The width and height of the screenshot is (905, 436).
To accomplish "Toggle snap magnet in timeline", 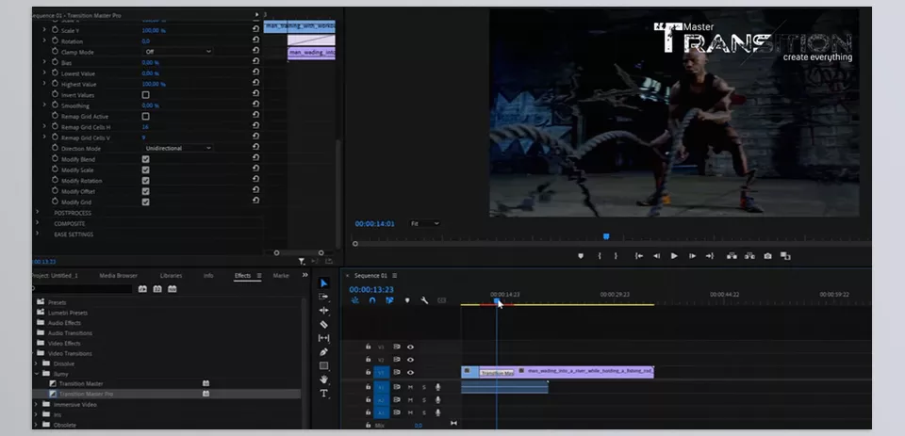I will 372,300.
